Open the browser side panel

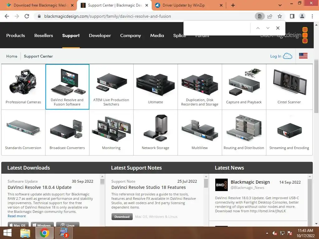click(x=292, y=16)
